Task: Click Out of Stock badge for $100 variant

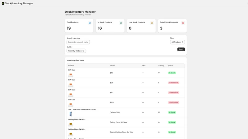Action: coord(174,103)
